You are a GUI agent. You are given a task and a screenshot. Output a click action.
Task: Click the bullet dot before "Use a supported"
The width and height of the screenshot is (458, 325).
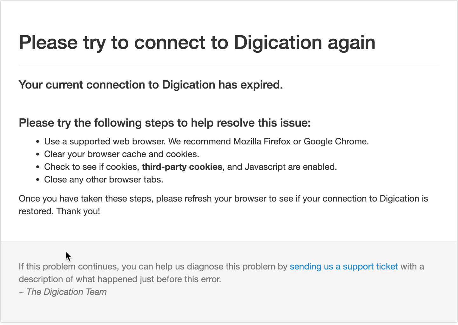click(38, 142)
